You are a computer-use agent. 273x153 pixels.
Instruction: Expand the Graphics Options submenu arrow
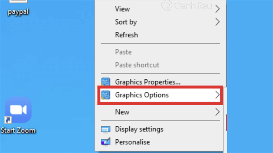(x=217, y=95)
